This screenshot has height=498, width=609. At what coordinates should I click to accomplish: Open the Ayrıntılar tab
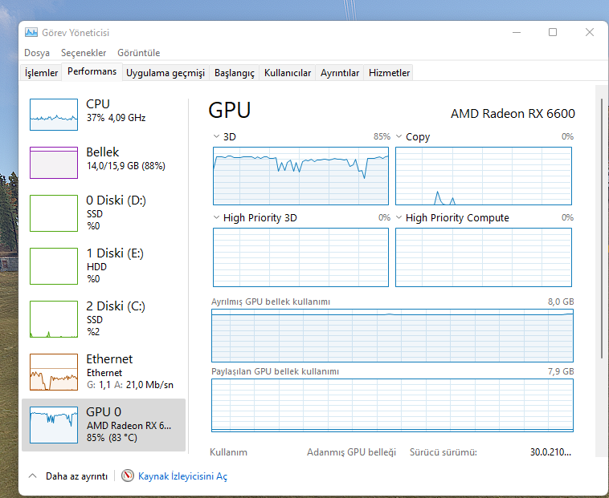[x=340, y=73]
